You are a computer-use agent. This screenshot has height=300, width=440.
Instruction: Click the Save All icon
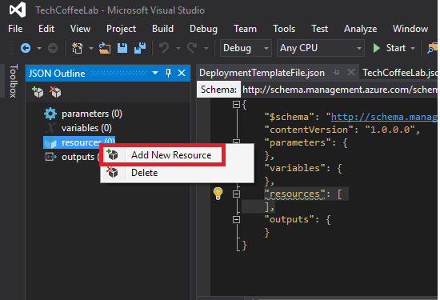[140, 48]
